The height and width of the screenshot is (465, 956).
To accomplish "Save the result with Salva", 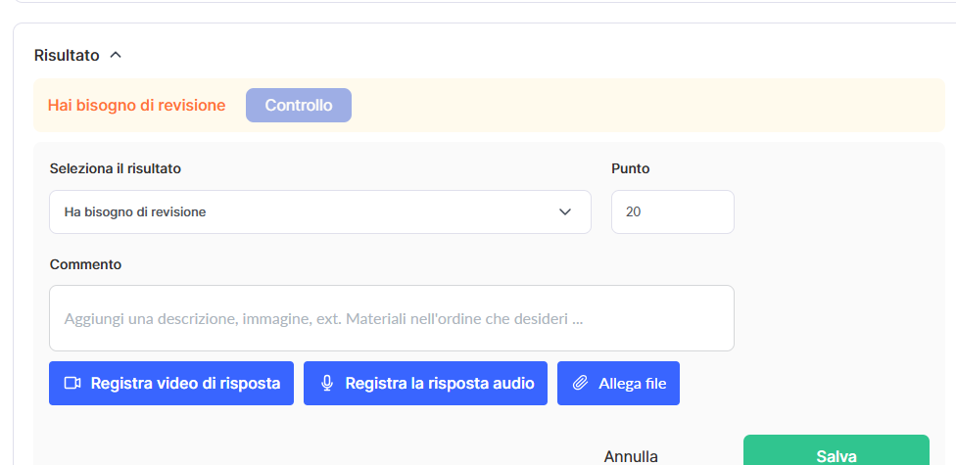I will (x=836, y=455).
